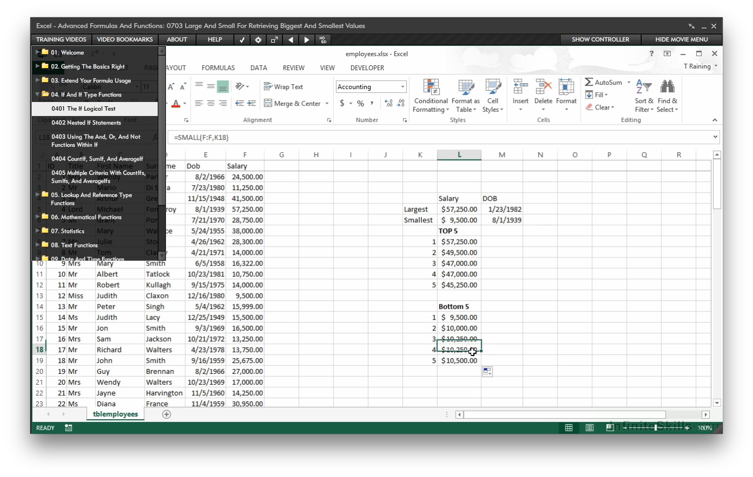Toggle the highlighted Bottom Align button

(223, 86)
